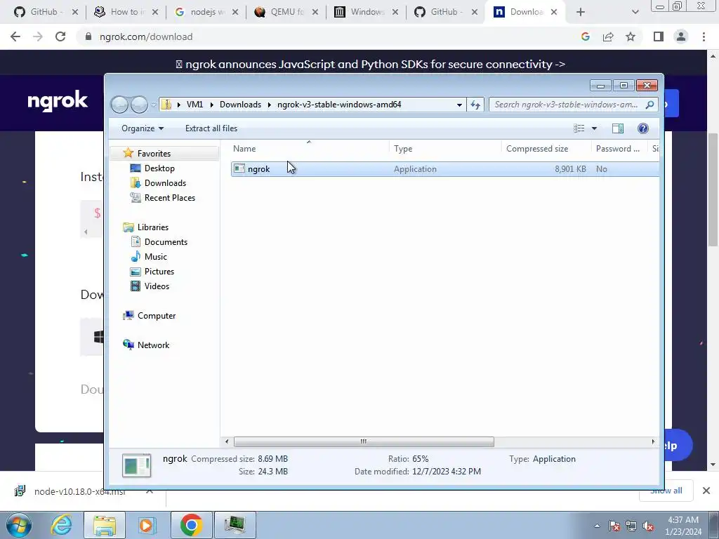This screenshot has height=539, width=719.
Task: Open the view options dropdown arrow
Action: coord(594,128)
